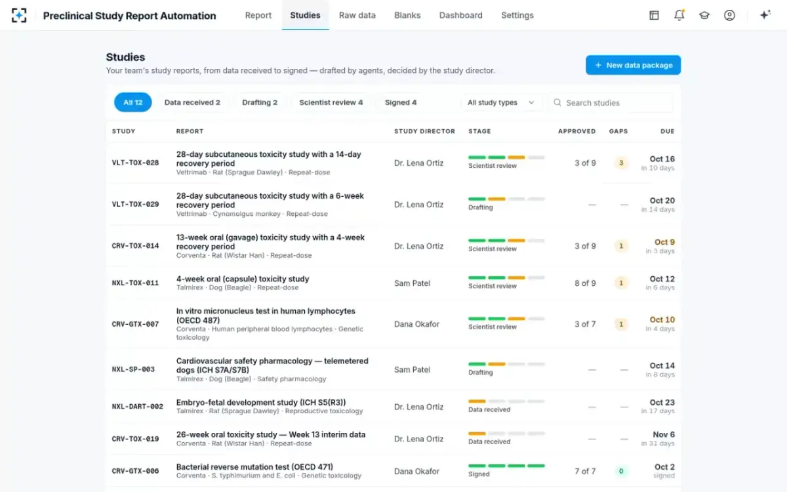Filter by Data received 2

tap(192, 102)
